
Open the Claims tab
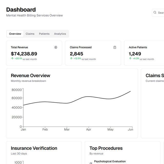[30, 34]
